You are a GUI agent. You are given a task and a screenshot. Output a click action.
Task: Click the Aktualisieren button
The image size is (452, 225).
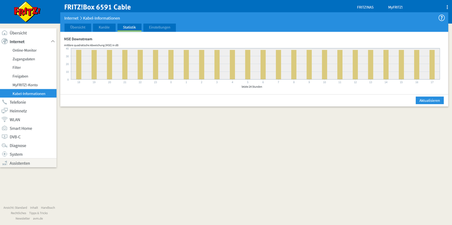click(429, 101)
